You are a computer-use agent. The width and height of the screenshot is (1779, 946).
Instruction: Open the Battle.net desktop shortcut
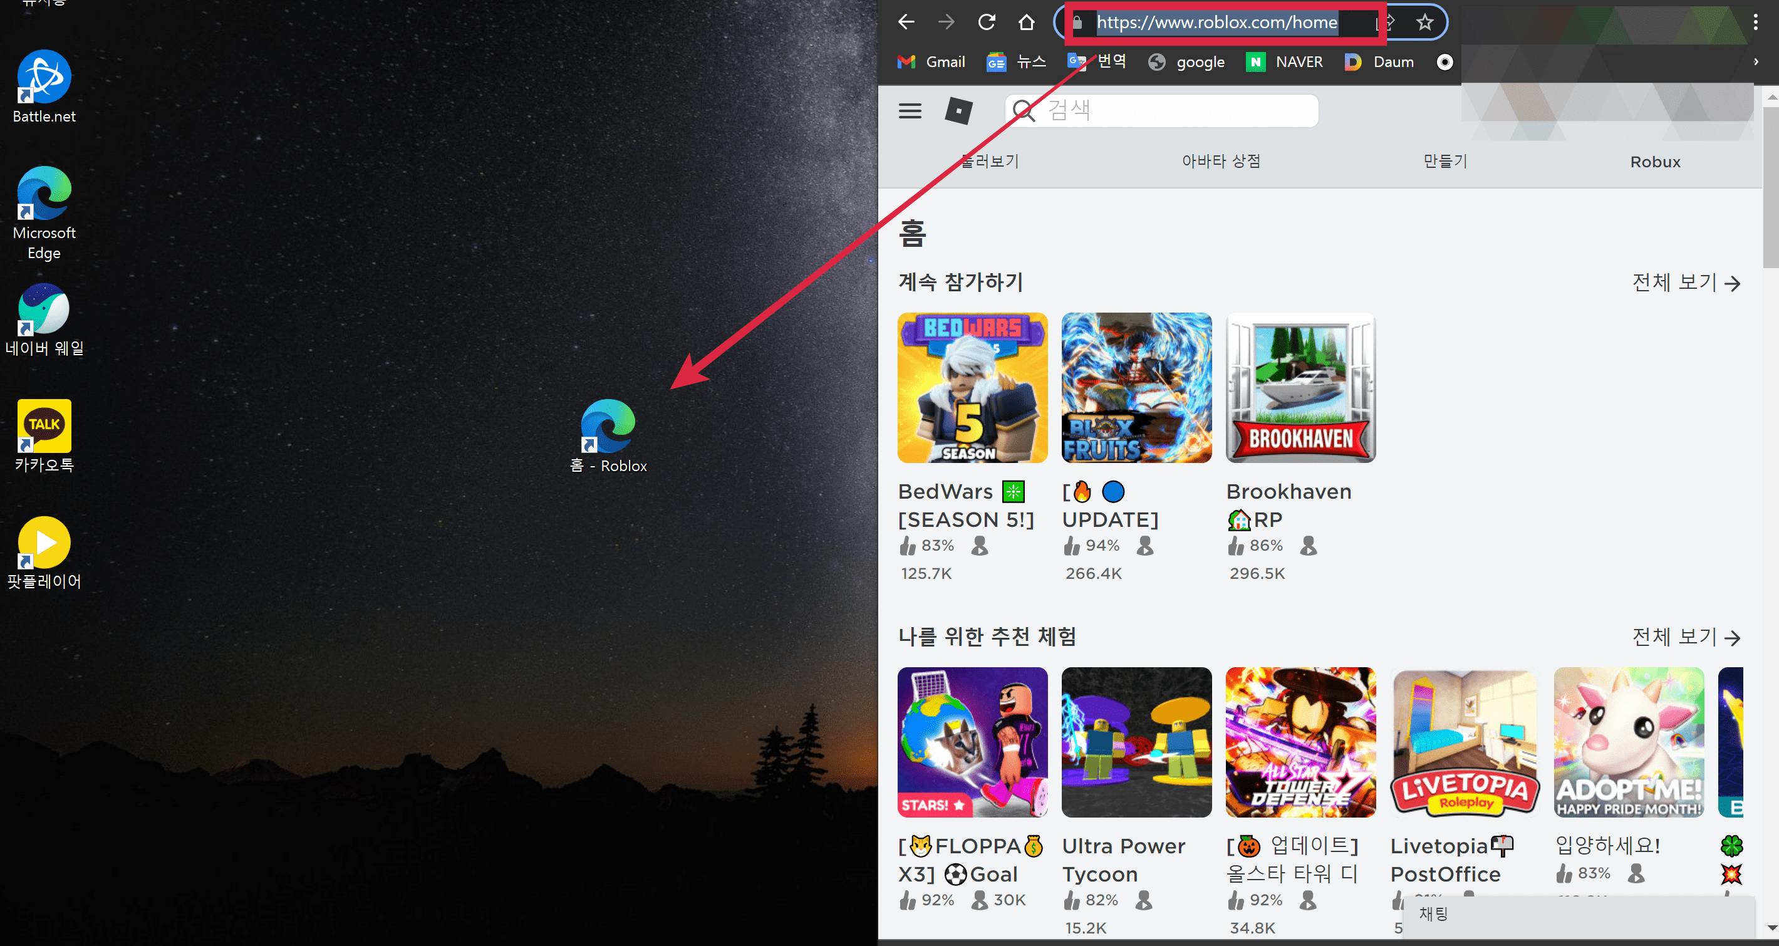pyautogui.click(x=44, y=87)
